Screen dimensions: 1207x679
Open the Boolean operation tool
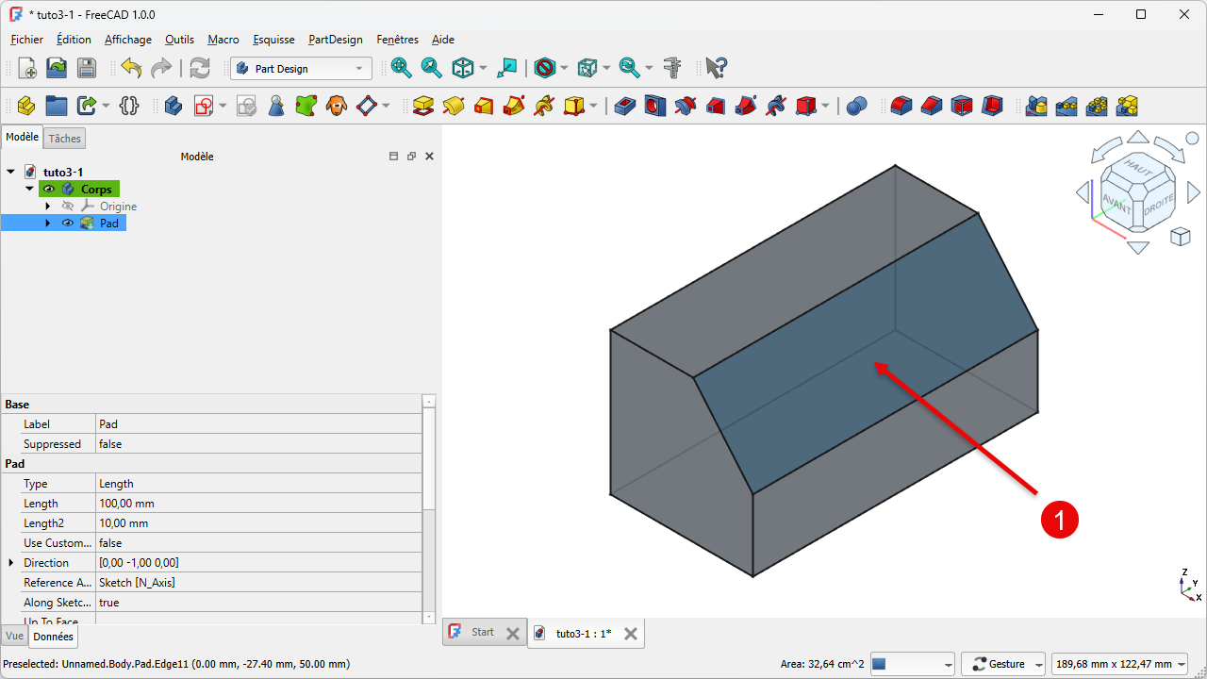pos(856,106)
